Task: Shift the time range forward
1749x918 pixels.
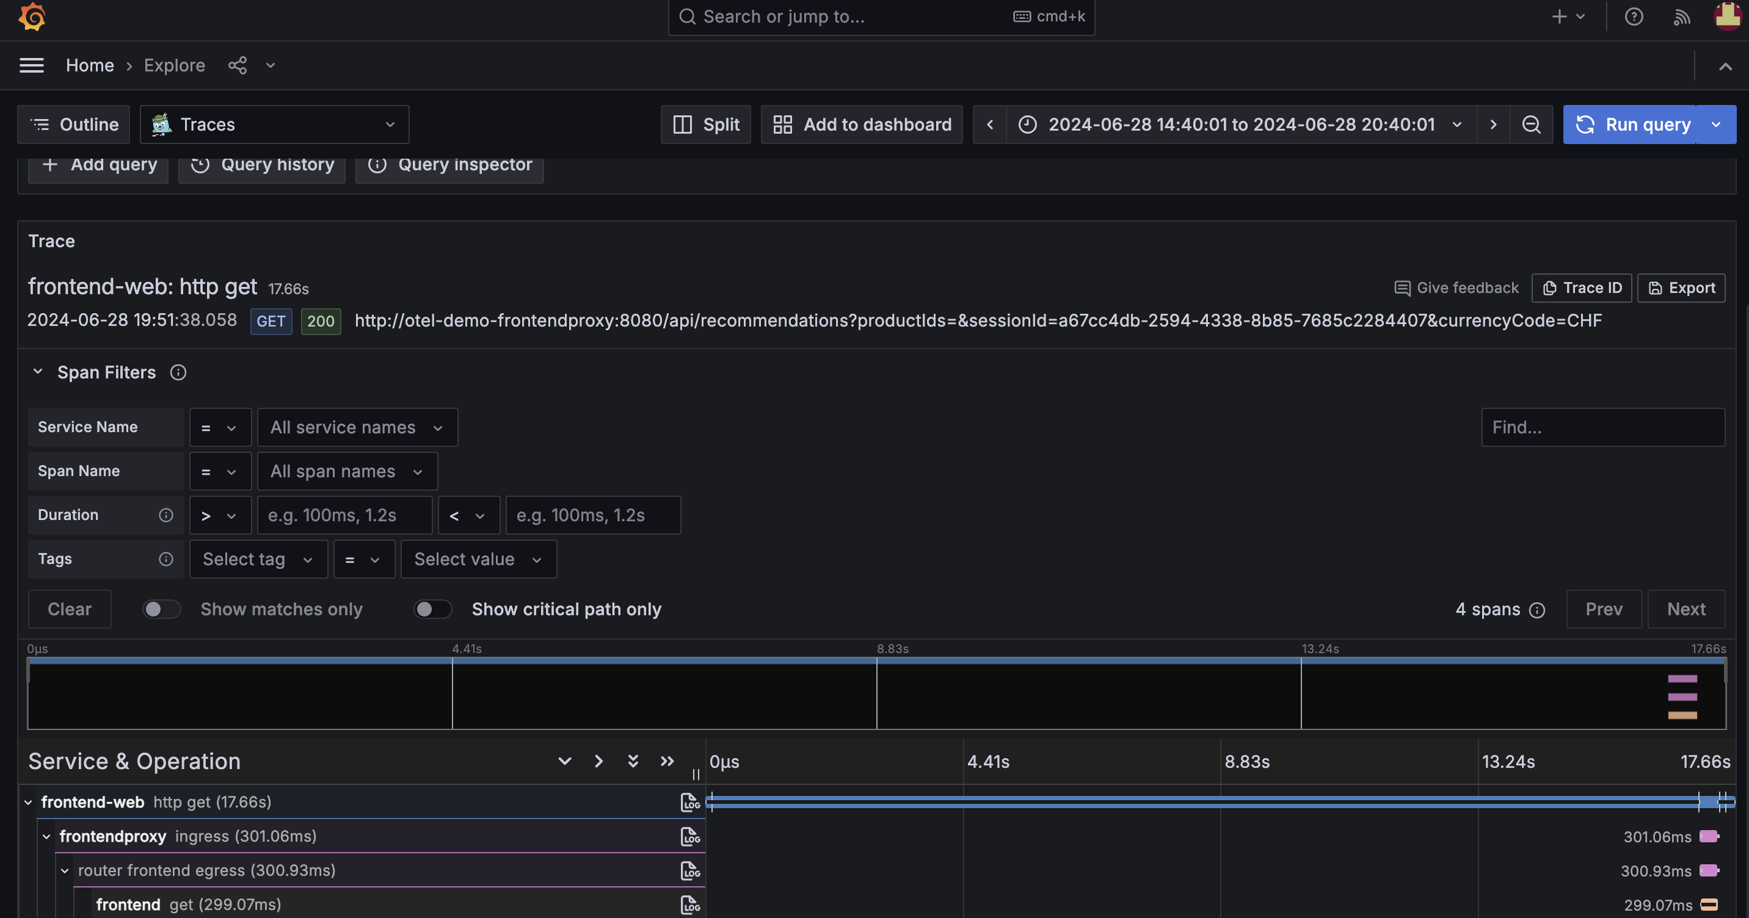Action: point(1493,124)
